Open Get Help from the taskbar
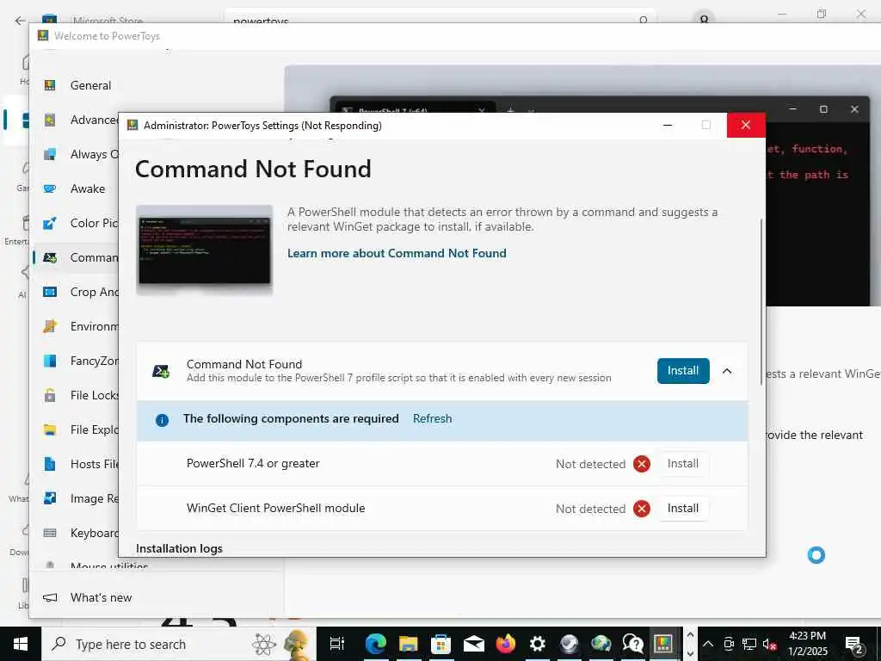Viewport: 881px width, 661px height. [x=633, y=644]
